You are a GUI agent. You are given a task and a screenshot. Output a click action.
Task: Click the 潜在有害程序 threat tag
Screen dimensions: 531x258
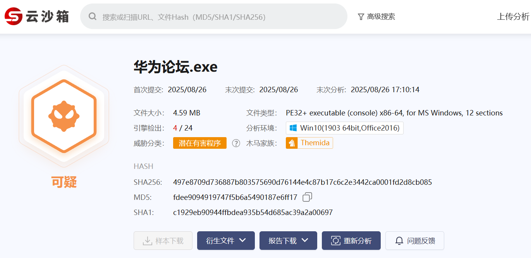coord(200,143)
